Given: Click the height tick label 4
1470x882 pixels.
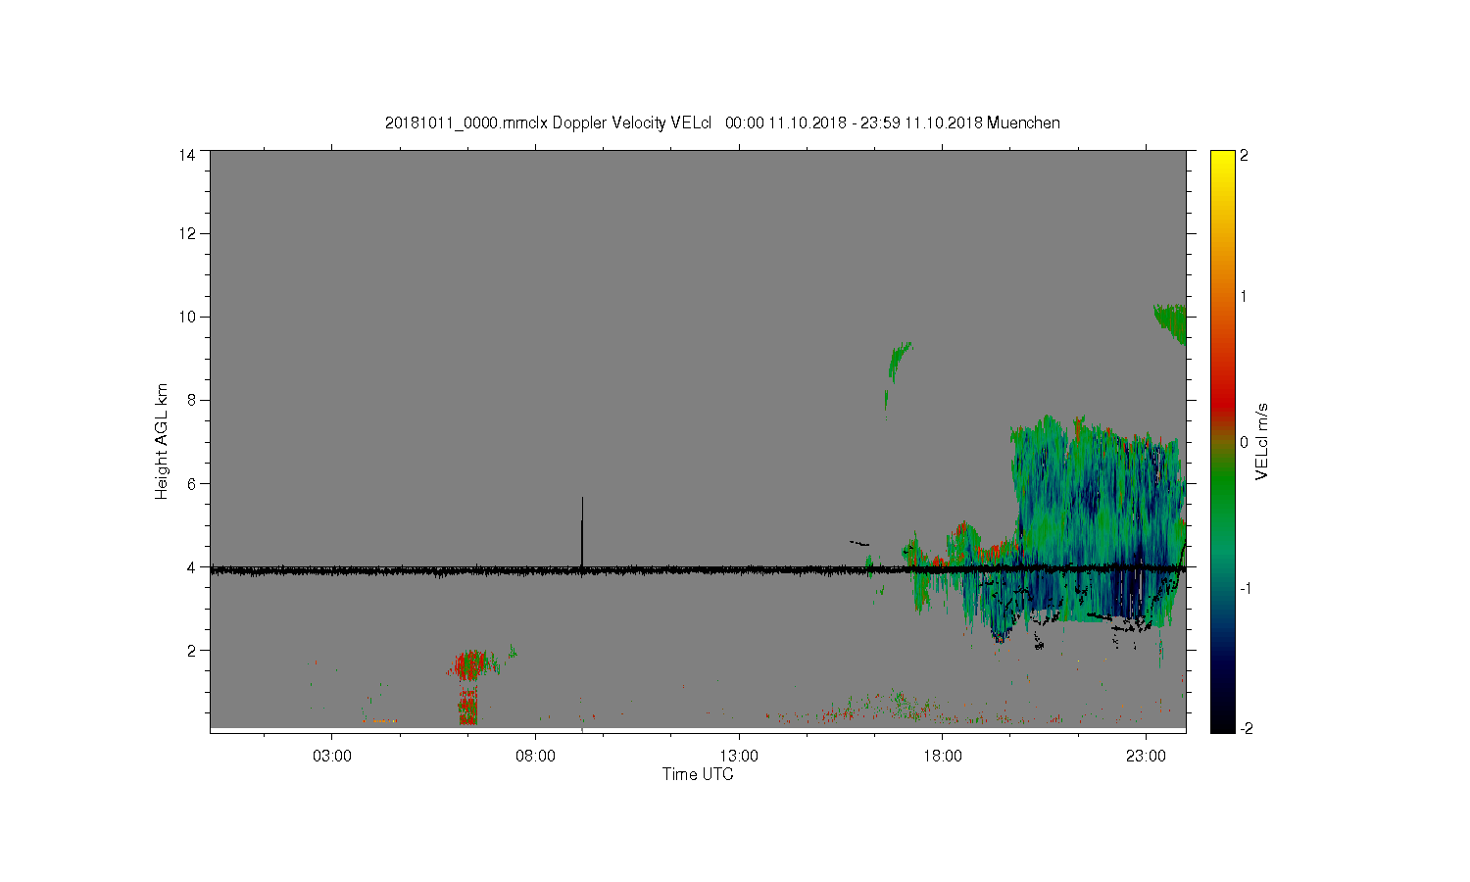Looking at the screenshot, I should pyautogui.click(x=191, y=566).
